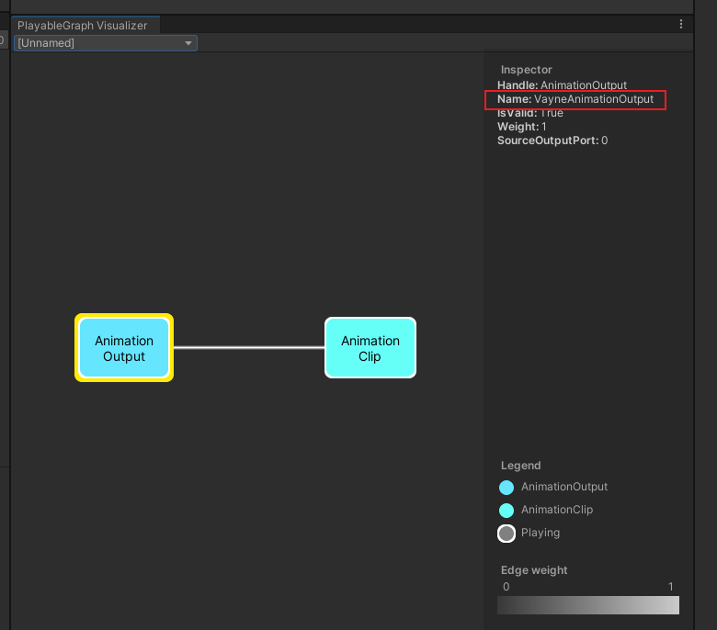
Task: Click the Edge weight gradient bar
Action: click(588, 604)
